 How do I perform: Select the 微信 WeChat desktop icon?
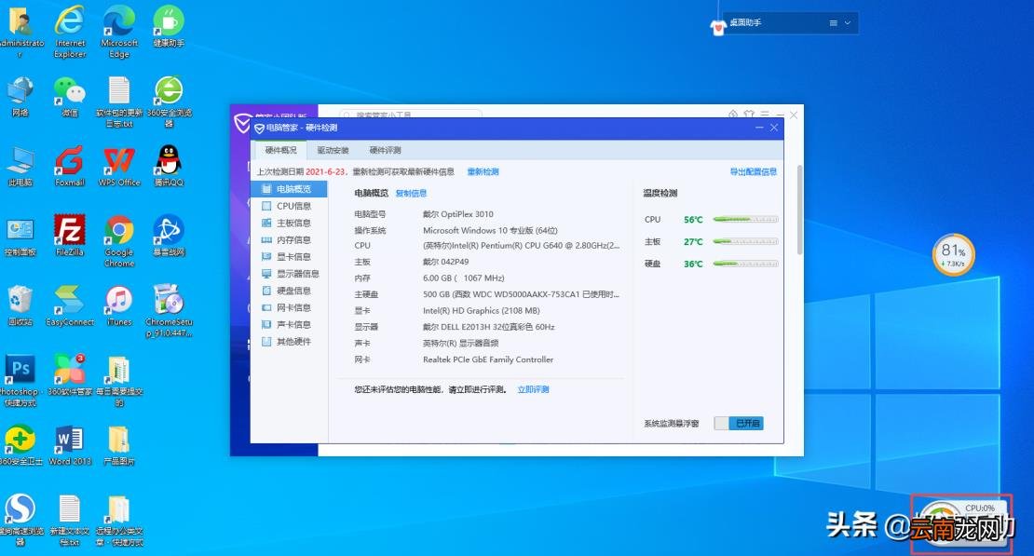click(69, 96)
